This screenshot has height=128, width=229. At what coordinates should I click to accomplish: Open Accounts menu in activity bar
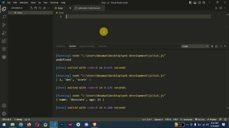tap(4, 106)
